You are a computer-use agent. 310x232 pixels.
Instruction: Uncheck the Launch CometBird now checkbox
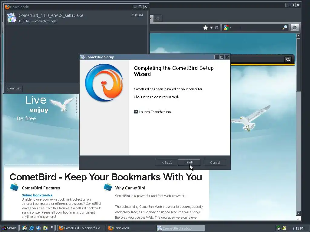136,112
